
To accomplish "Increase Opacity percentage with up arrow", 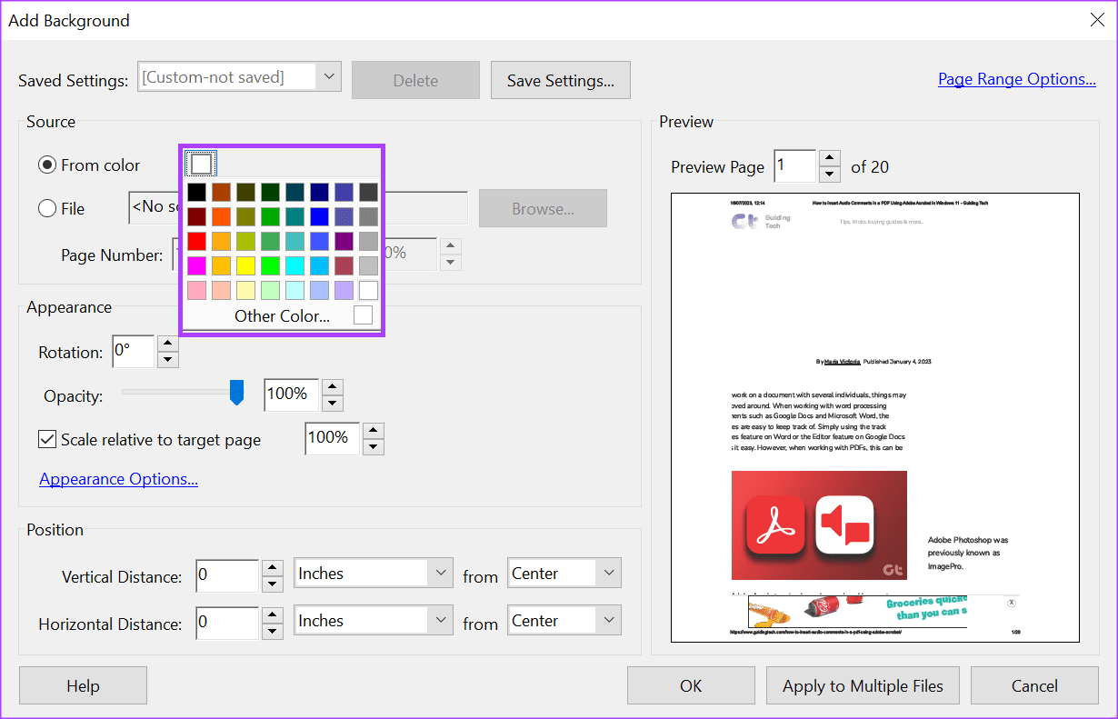I will pos(333,385).
